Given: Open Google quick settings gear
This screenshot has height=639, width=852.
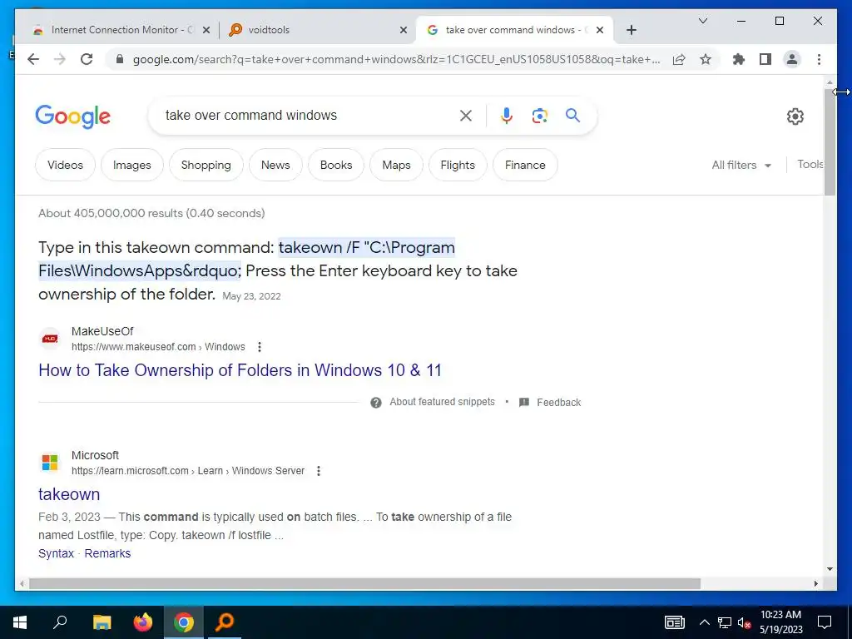Looking at the screenshot, I should tap(795, 116).
